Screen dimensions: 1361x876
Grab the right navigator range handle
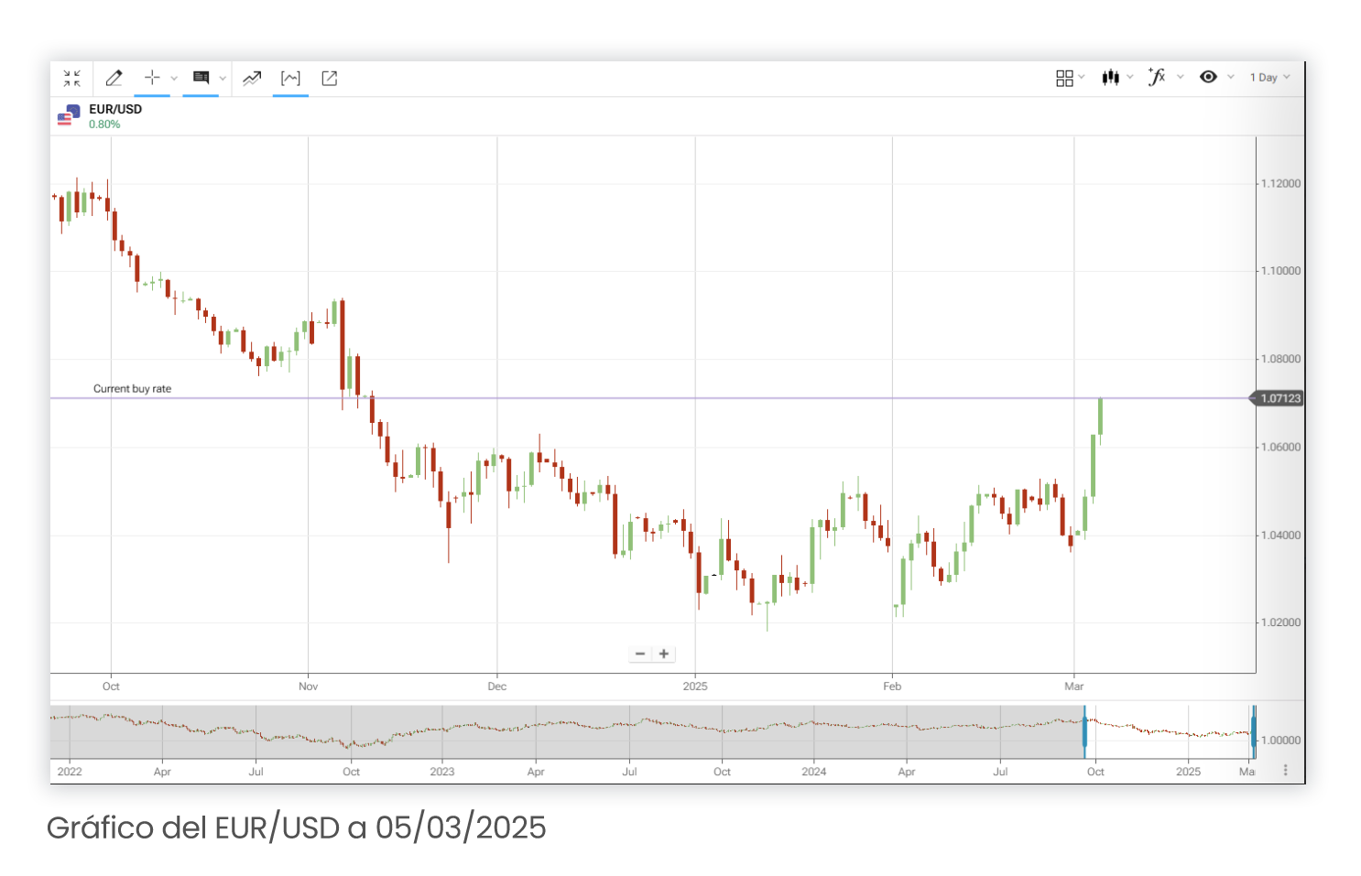[x=1253, y=731]
